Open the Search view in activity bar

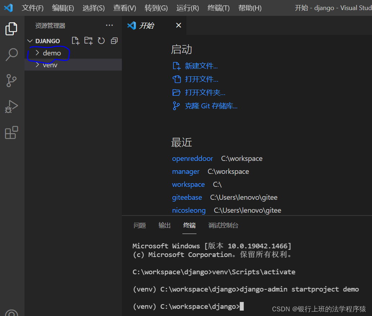[x=12, y=55]
